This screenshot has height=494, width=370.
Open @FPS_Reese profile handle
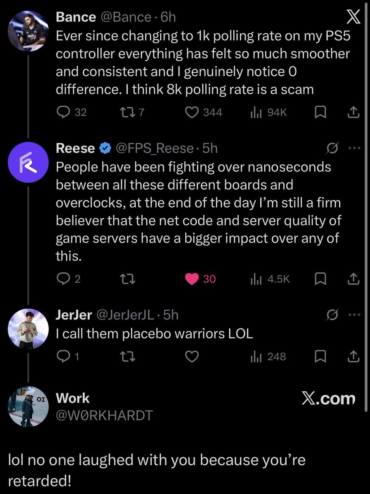pos(154,148)
